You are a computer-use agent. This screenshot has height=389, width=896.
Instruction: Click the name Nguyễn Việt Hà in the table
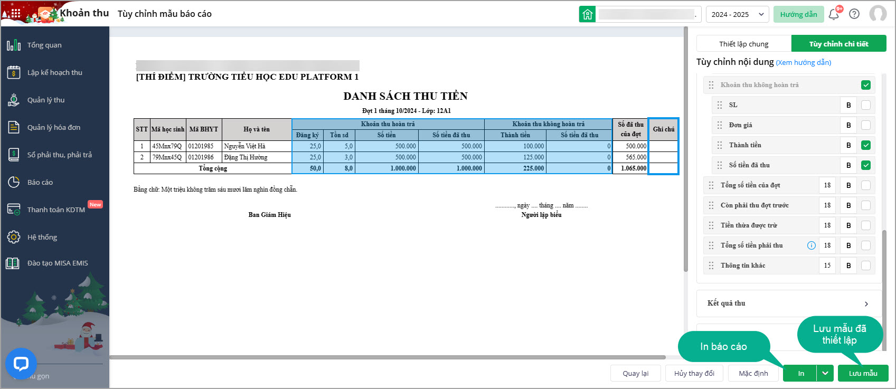(244, 146)
